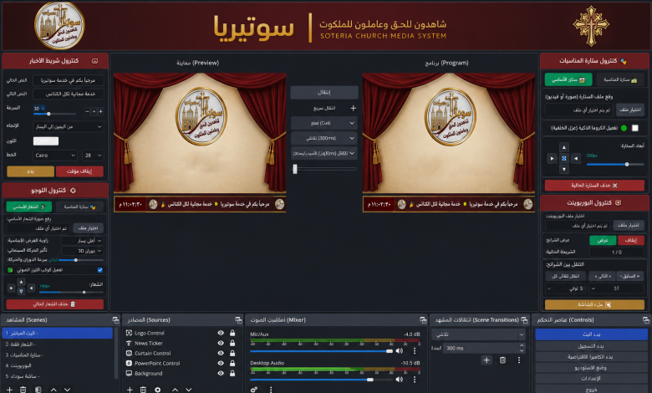Open fade 300ms transition dropdown
The width and height of the screenshot is (652, 393).
(324, 138)
